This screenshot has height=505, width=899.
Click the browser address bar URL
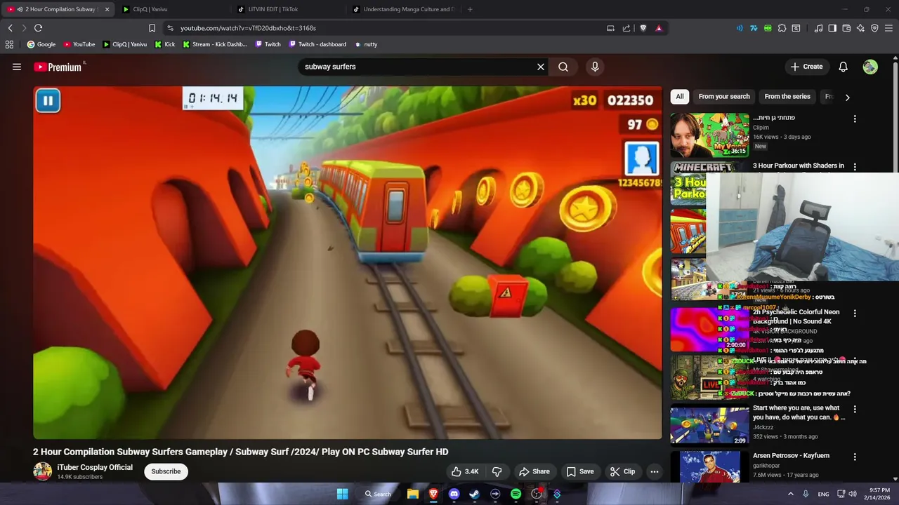(x=248, y=28)
